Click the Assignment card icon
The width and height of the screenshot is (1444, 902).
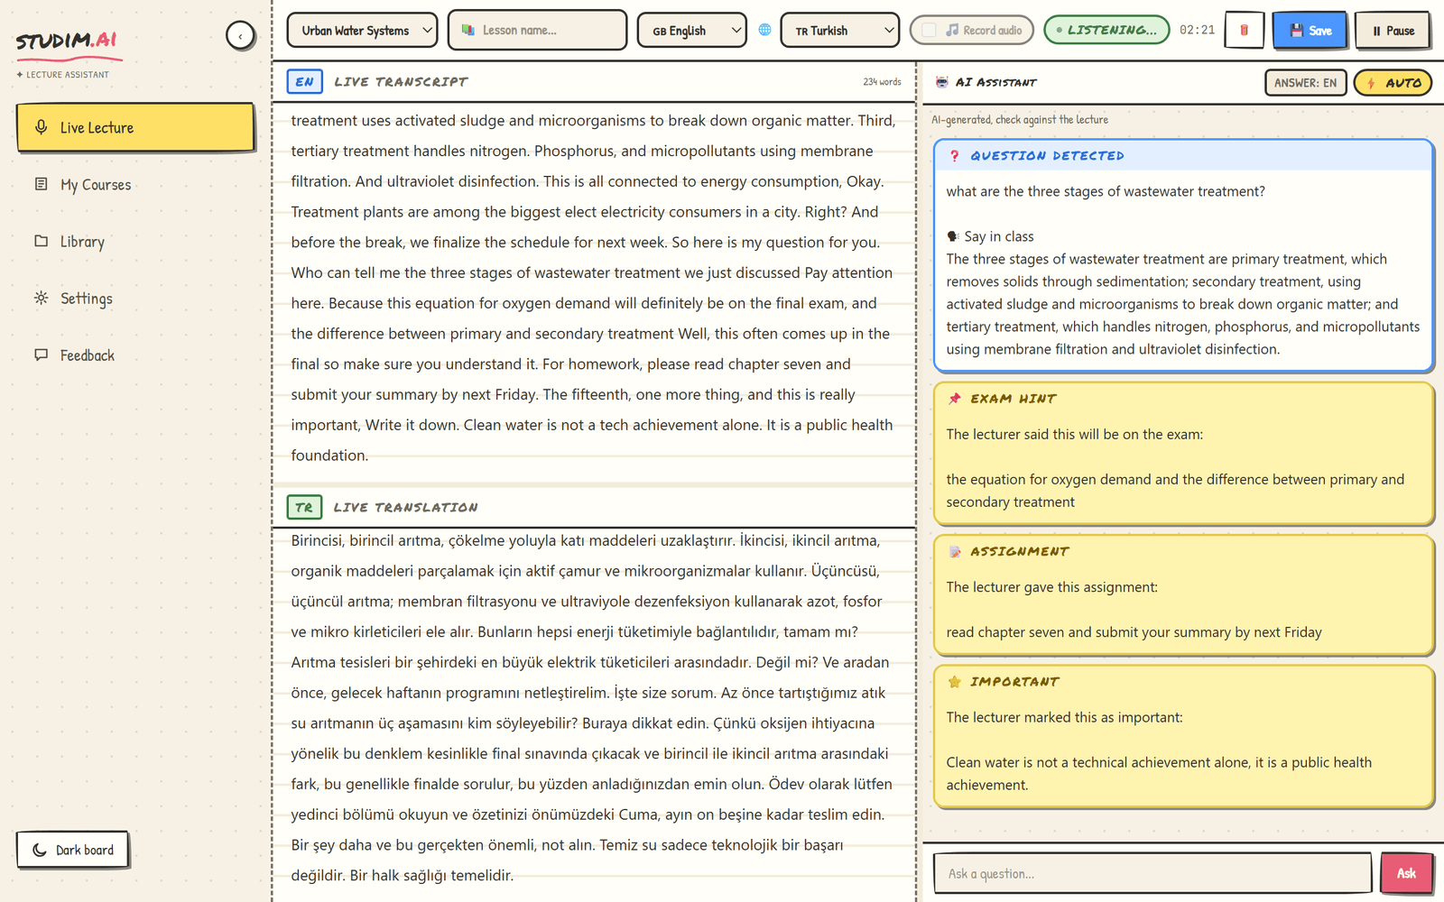tap(955, 551)
